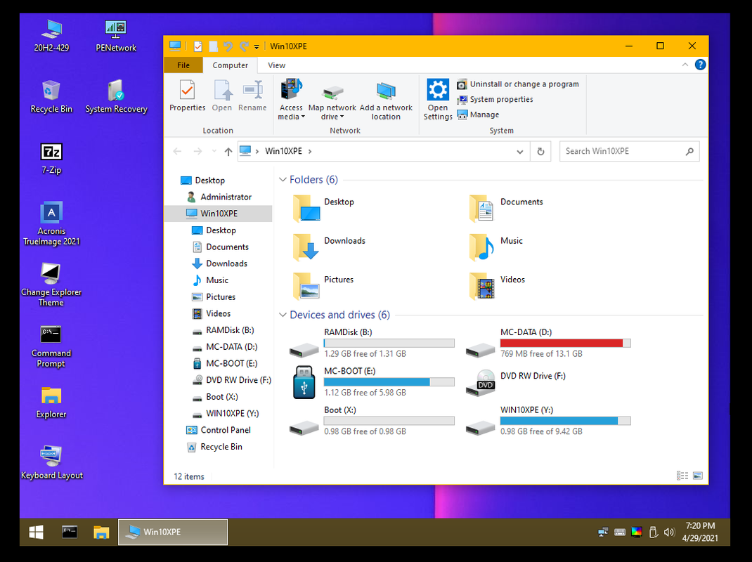Open Customize Quick Access Toolbar dropdown
The image size is (752, 562).
pyautogui.click(x=257, y=46)
